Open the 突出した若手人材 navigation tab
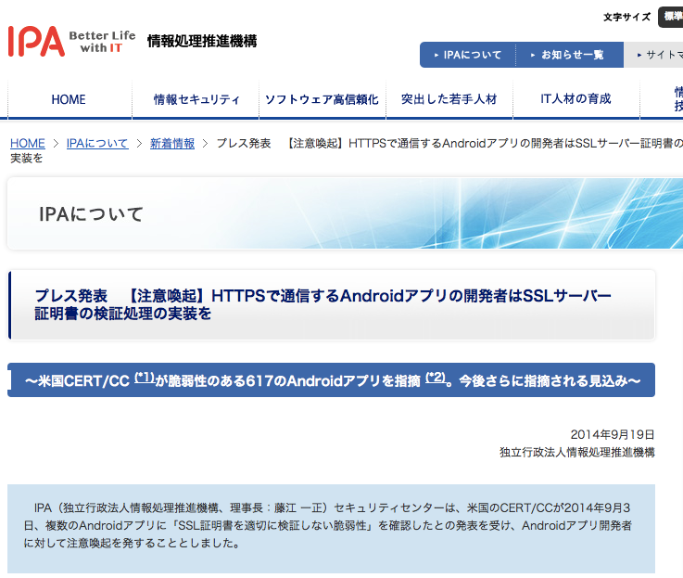Screen dimensions: 683x578 (x=449, y=99)
